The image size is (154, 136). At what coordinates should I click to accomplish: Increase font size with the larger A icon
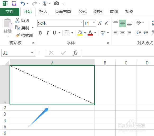(100, 23)
